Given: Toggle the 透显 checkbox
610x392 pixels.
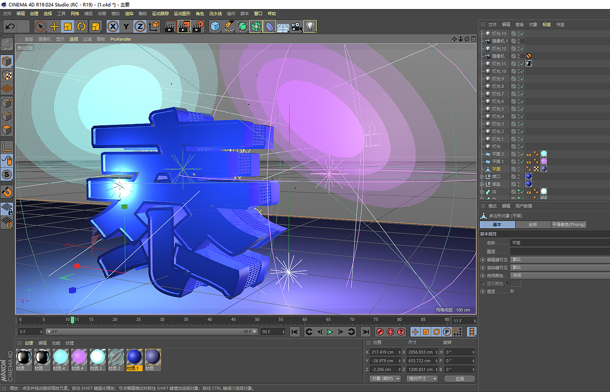Looking at the screenshot, I should coord(512,291).
